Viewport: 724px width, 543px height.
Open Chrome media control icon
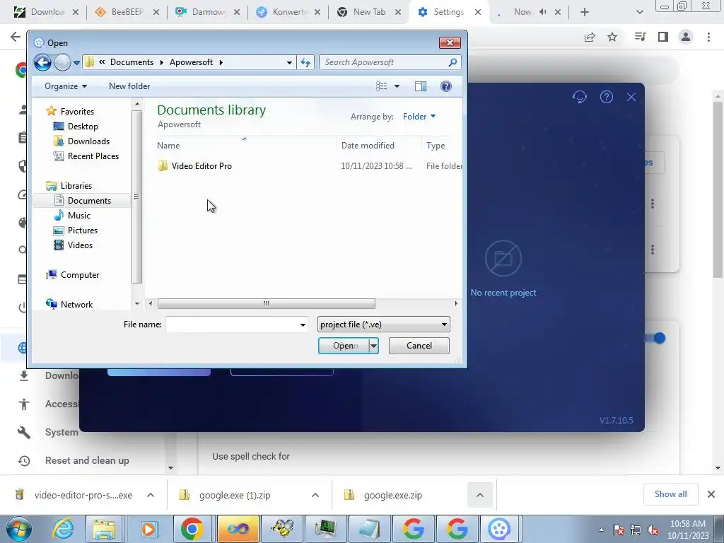click(x=640, y=37)
